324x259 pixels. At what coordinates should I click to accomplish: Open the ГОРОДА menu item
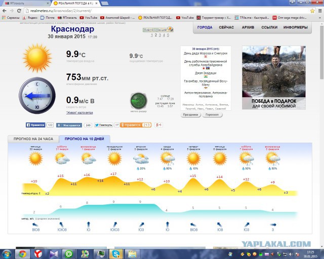[x=205, y=27]
